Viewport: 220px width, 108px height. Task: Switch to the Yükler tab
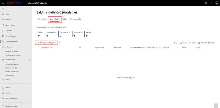(65, 19)
